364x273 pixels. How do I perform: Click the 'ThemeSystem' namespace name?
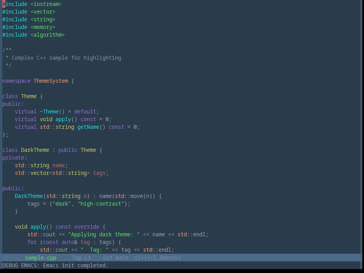(51, 81)
